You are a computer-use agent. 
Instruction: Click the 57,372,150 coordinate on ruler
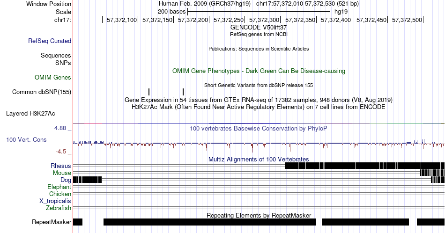click(x=157, y=20)
